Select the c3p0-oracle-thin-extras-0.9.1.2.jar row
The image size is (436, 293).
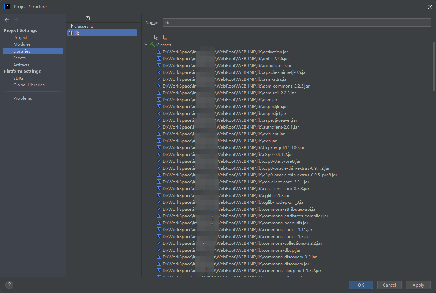point(243,168)
